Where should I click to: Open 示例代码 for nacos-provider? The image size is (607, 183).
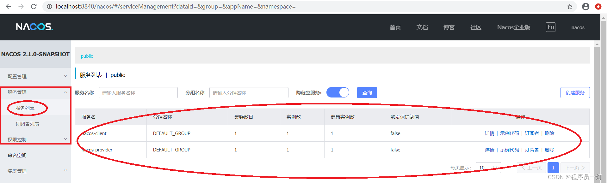pos(509,150)
